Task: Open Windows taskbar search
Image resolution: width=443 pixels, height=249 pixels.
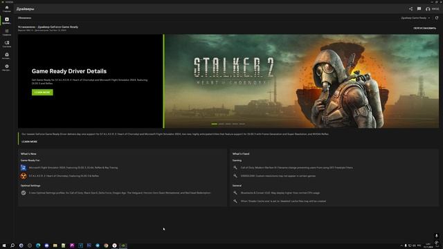Action: click(x=12, y=246)
